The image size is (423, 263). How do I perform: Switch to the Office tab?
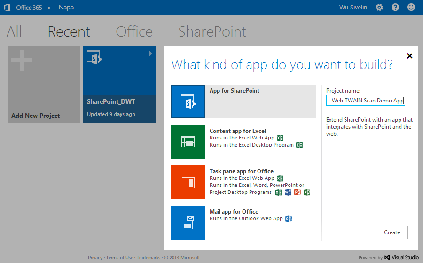click(134, 32)
